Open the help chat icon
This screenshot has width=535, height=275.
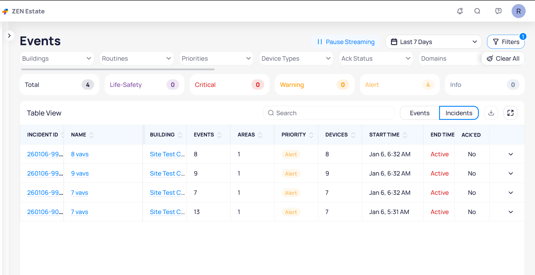tap(498, 11)
